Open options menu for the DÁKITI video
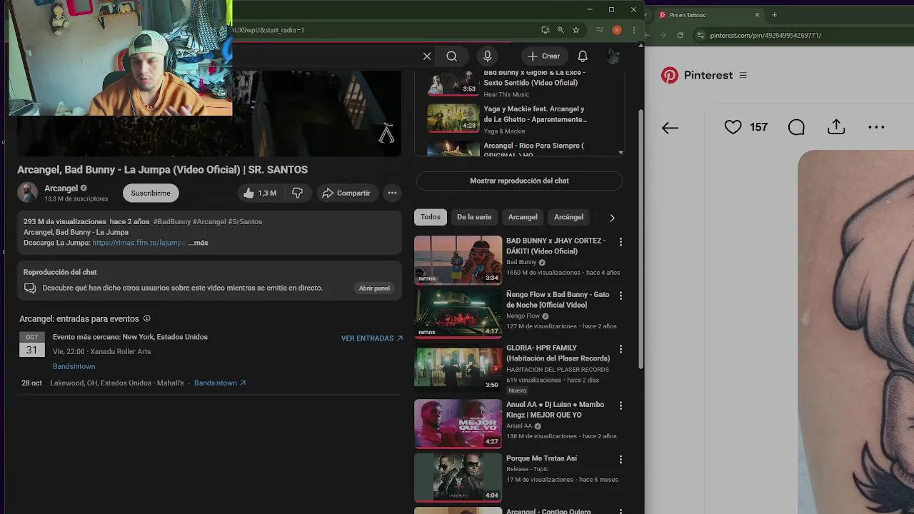This screenshot has width=914, height=514. coord(621,242)
